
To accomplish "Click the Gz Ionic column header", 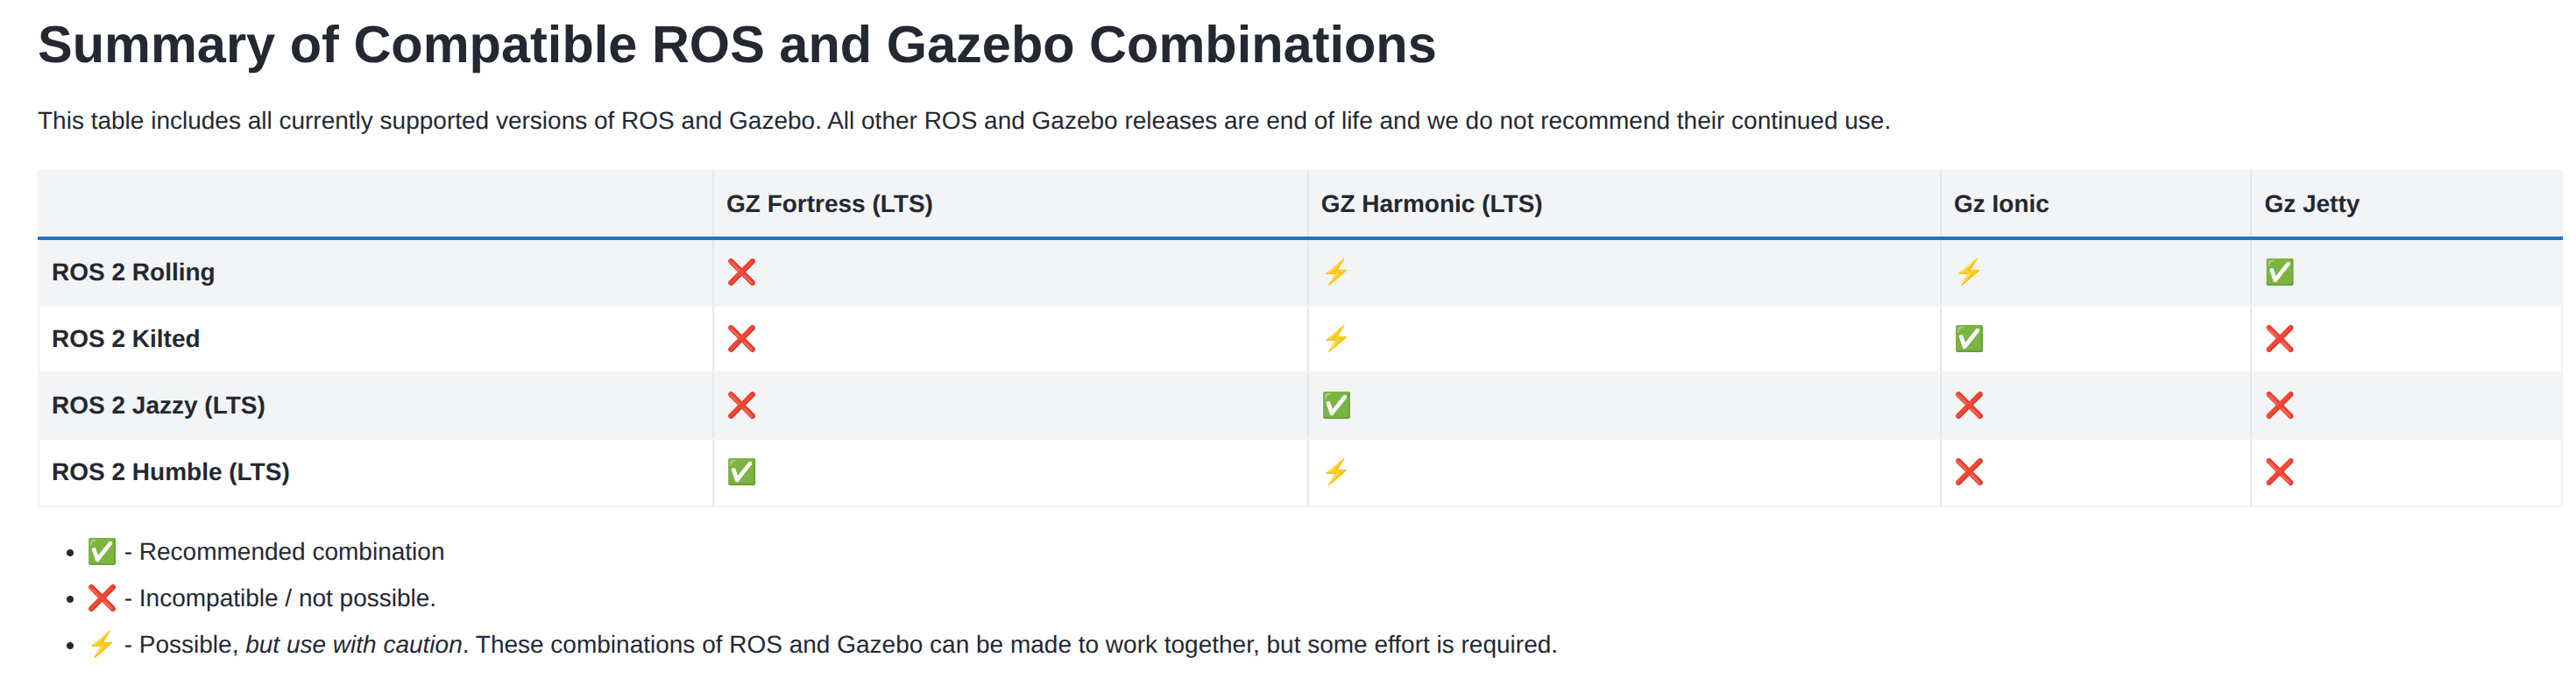I will [2000, 204].
